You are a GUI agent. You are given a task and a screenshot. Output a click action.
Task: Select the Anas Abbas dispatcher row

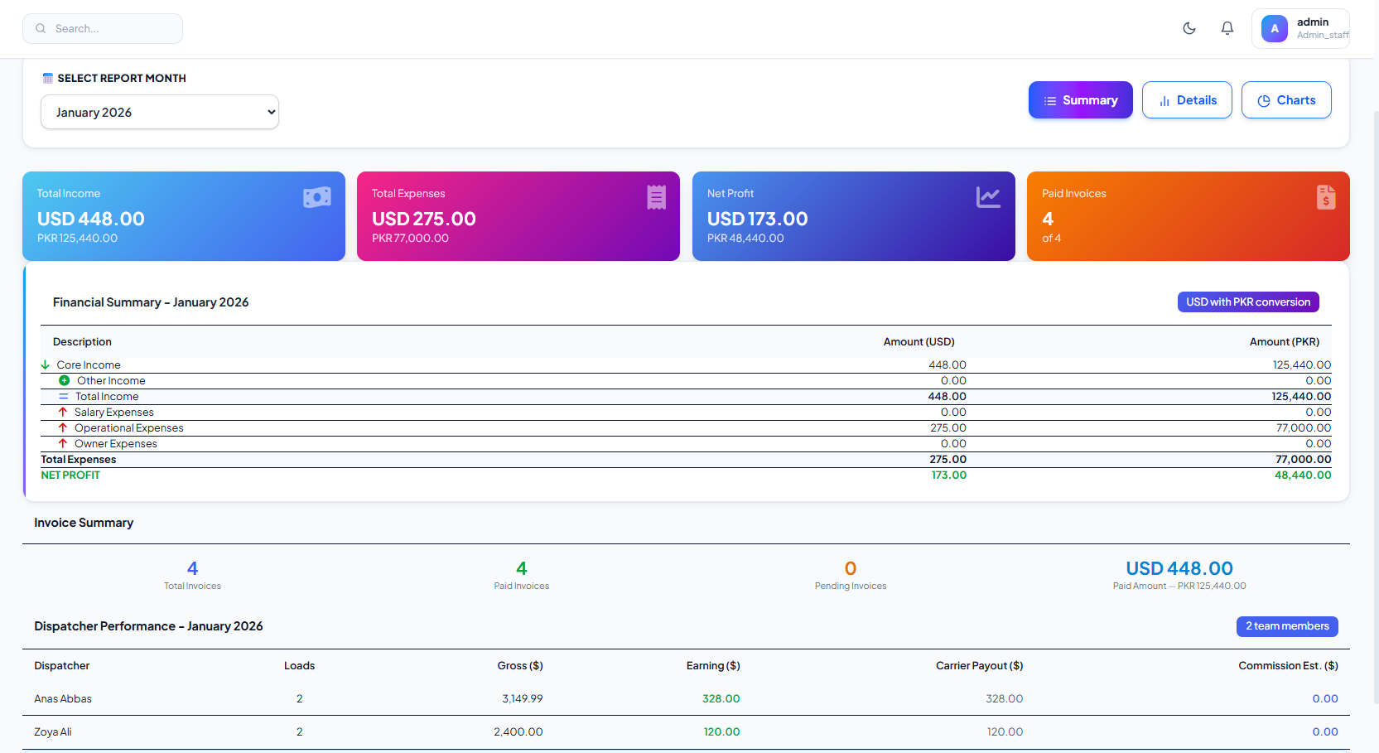tap(63, 699)
